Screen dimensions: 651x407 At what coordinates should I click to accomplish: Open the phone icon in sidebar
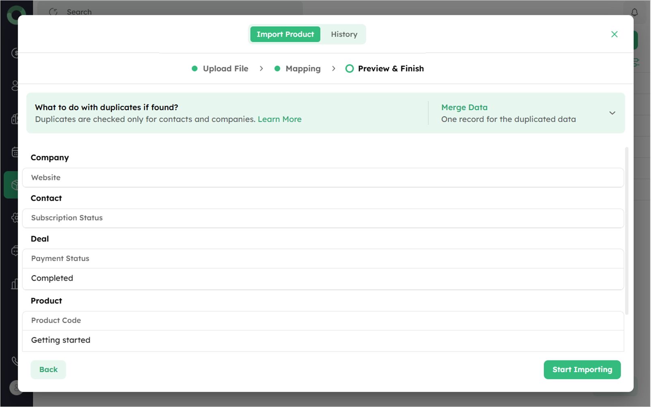click(x=15, y=361)
